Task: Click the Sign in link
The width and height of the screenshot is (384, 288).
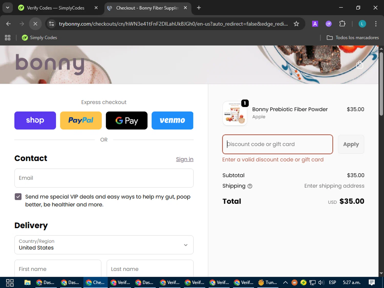Action: tap(185, 159)
